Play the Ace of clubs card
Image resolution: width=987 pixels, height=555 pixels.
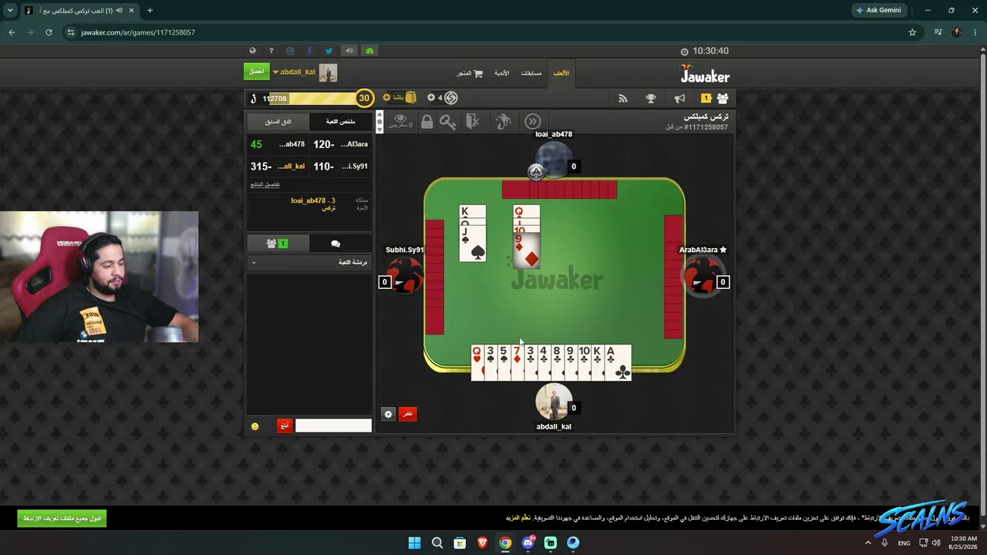(x=618, y=362)
